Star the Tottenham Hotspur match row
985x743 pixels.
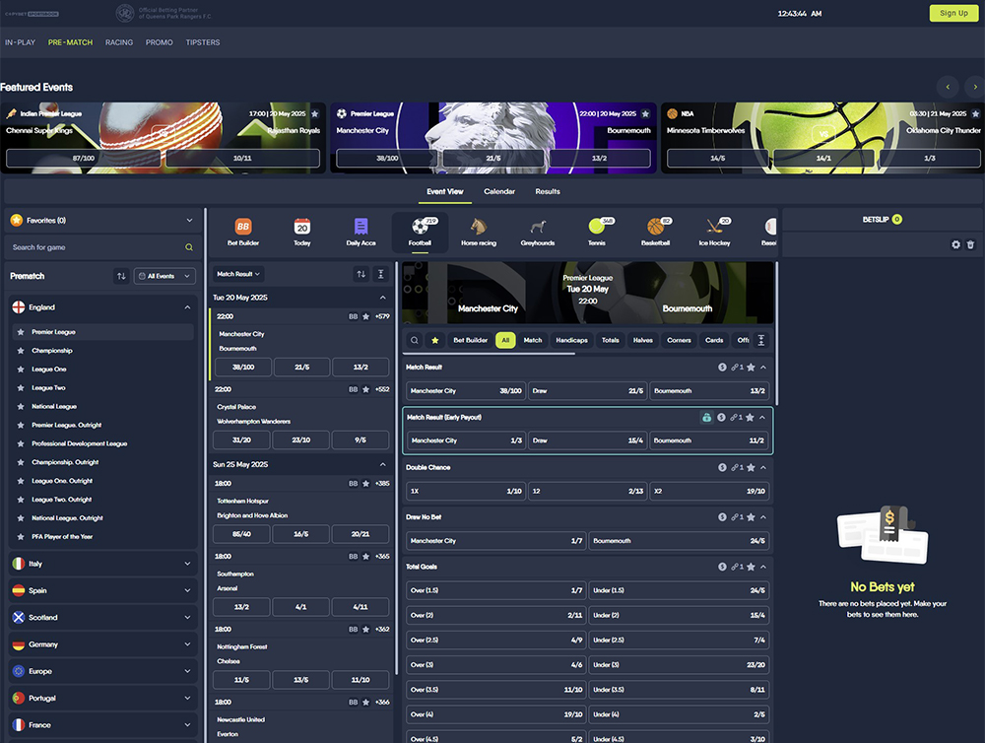click(366, 484)
